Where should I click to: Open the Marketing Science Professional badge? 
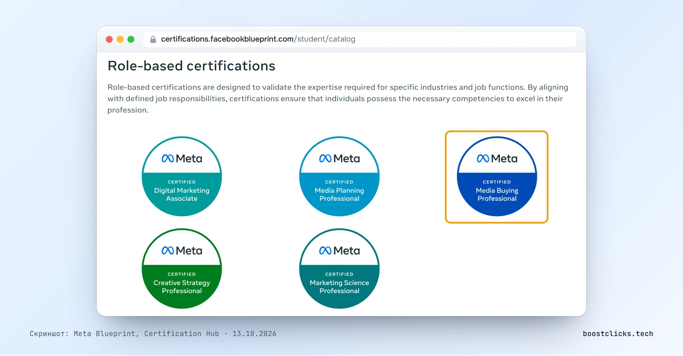(x=339, y=269)
